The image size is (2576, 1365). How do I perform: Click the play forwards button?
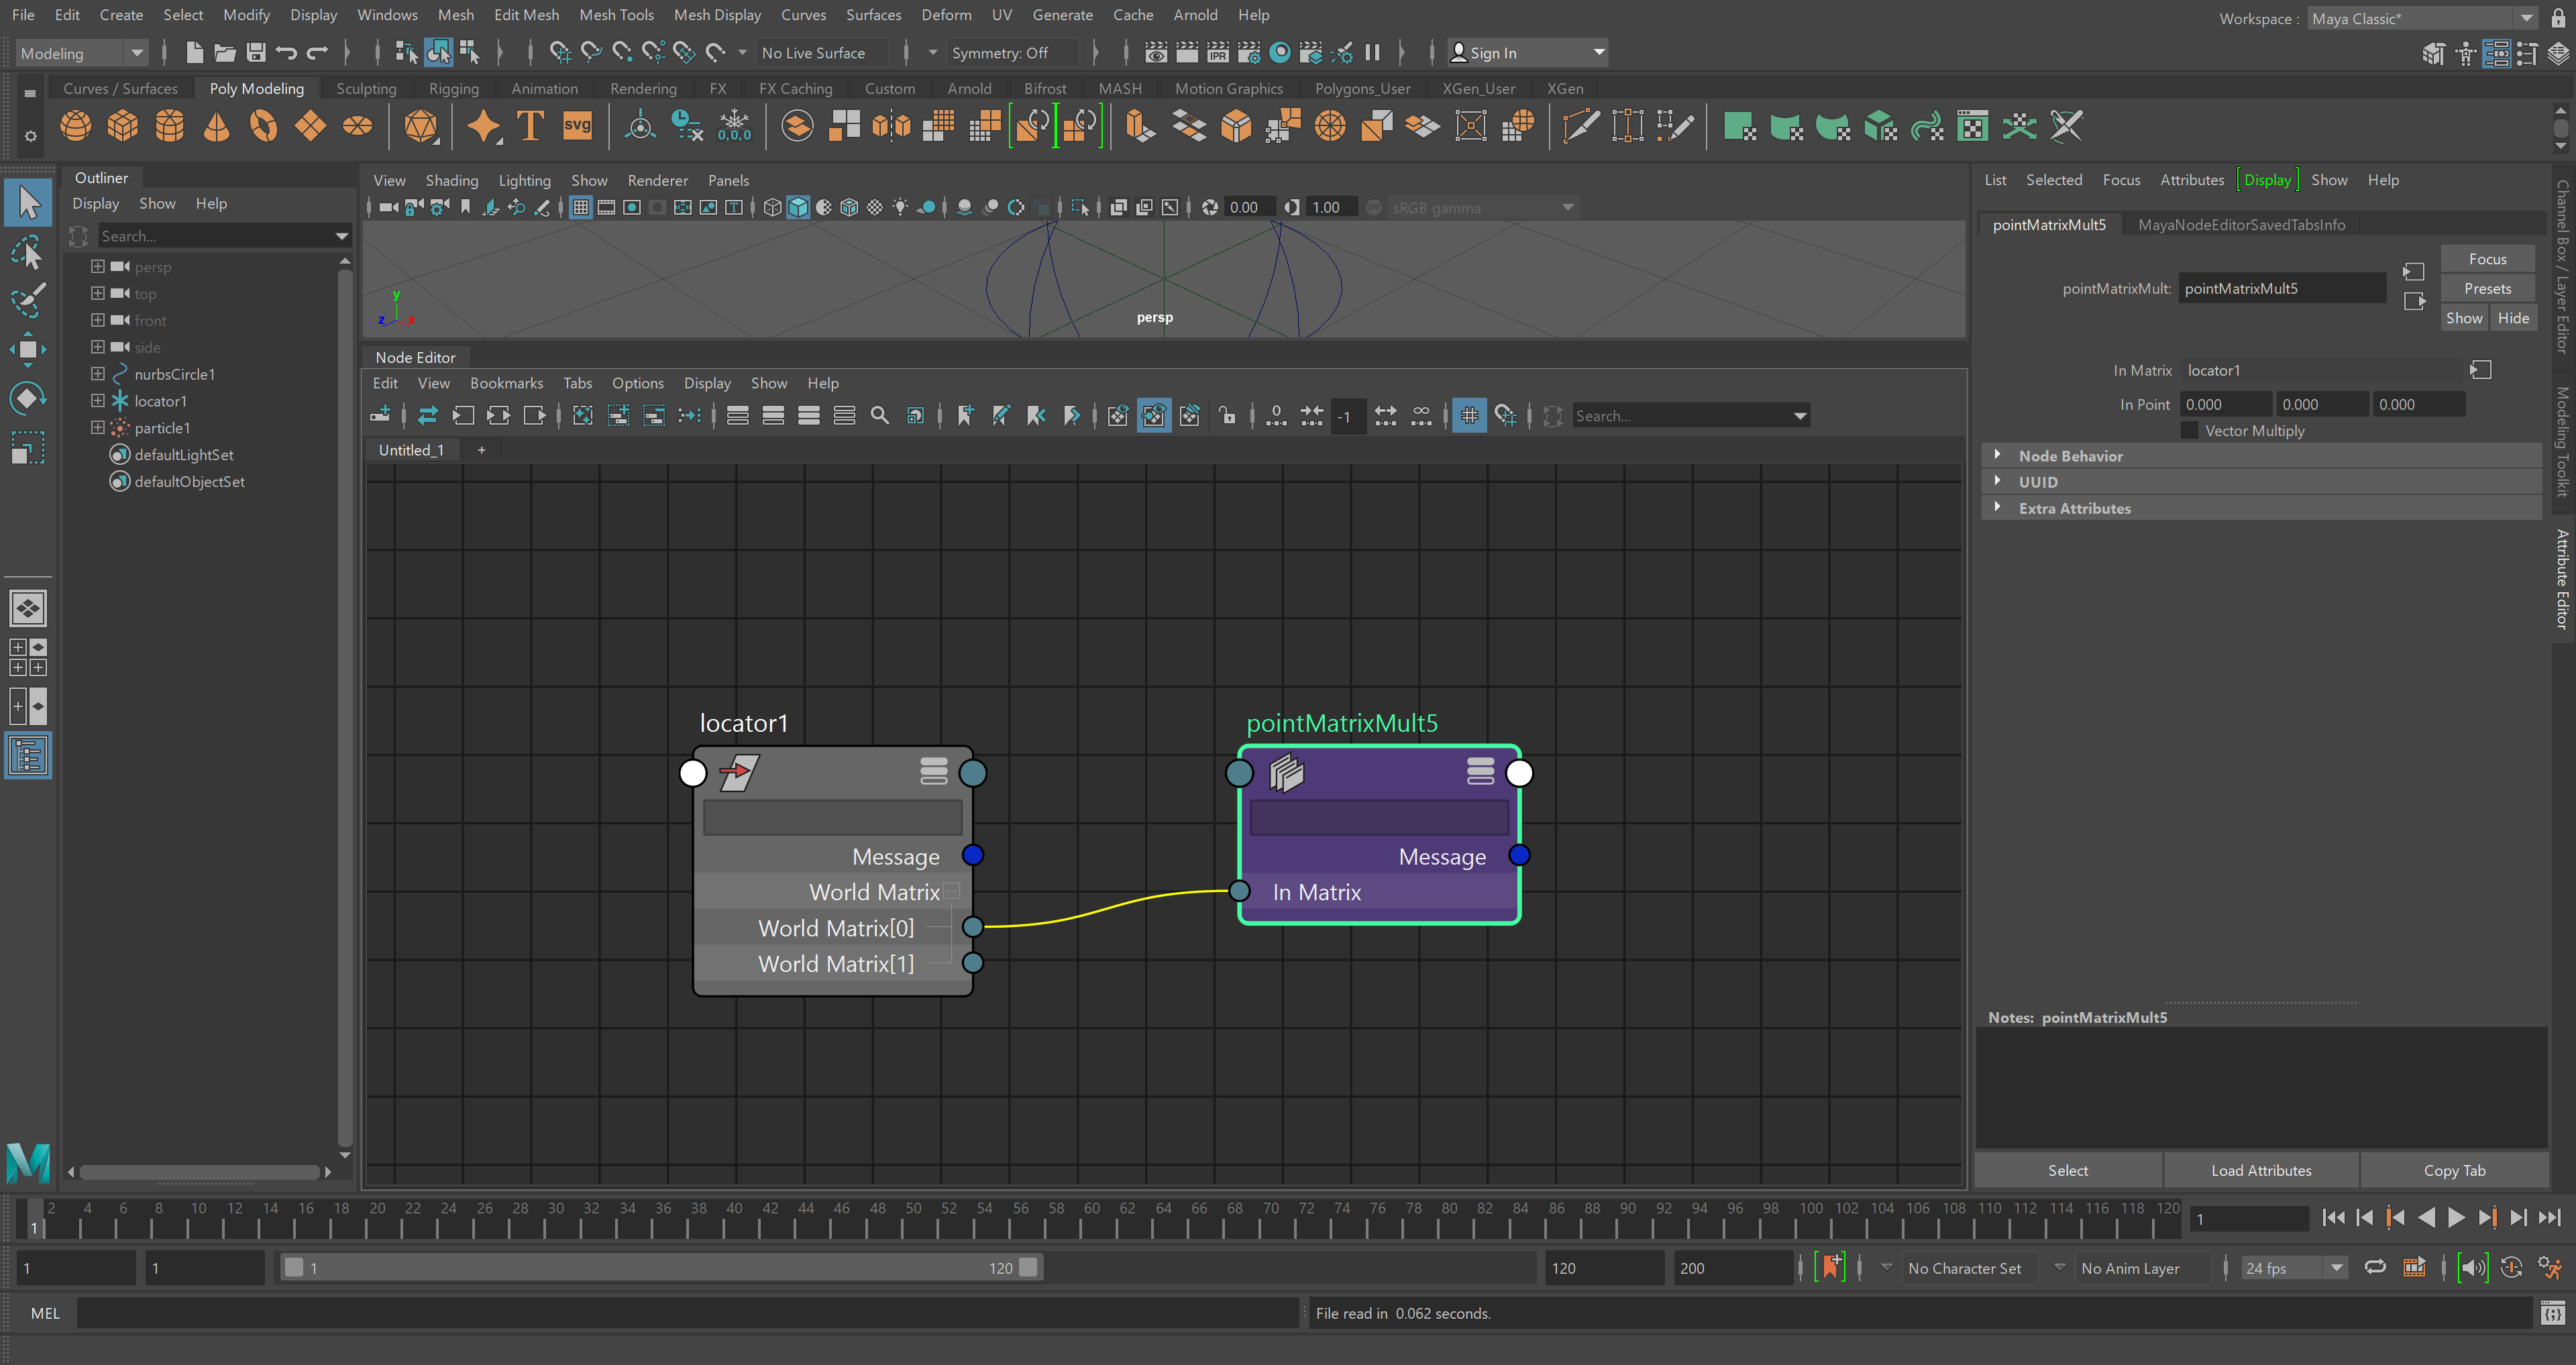point(2456,1218)
